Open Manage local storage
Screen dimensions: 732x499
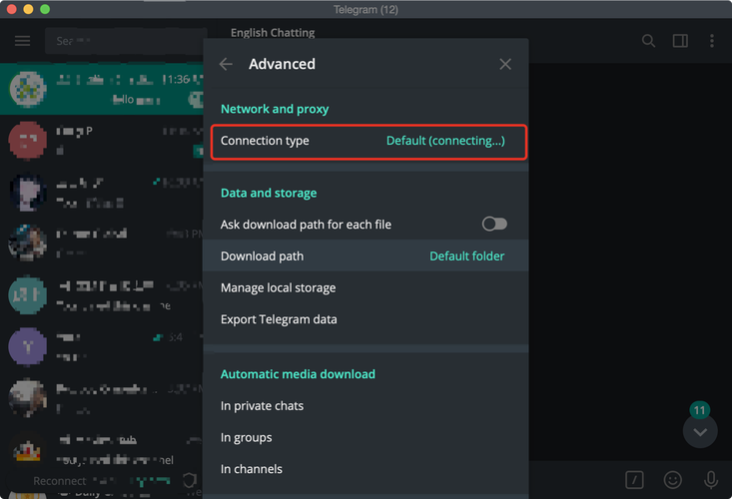[x=366, y=287]
